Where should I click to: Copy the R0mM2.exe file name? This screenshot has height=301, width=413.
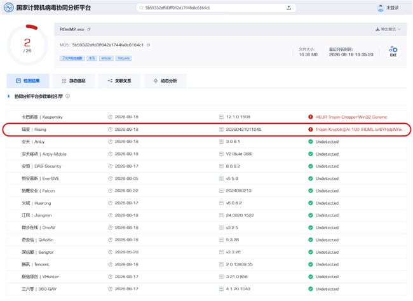click(89, 29)
